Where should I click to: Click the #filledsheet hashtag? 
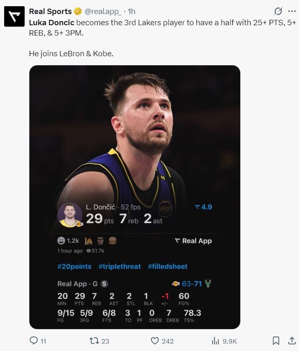[x=167, y=267]
